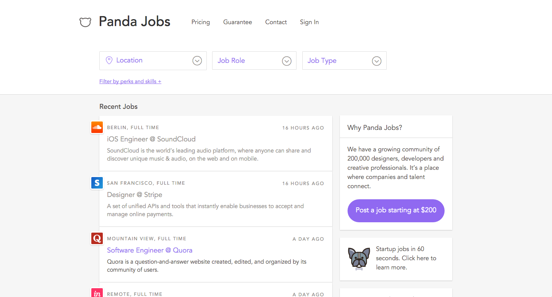Click the Job Role label text
The image size is (552, 297).
[231, 61]
